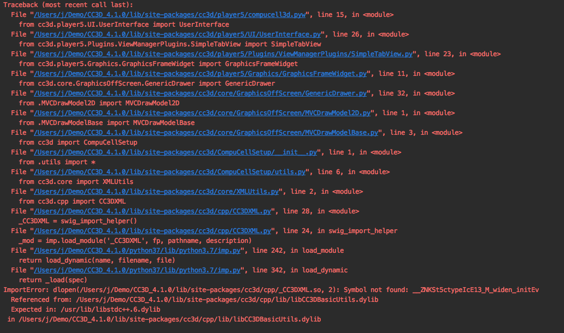Click the 'import GraphicsFrameWidget' code line
Viewport: 564px width, 333px height.
(x=158, y=64)
